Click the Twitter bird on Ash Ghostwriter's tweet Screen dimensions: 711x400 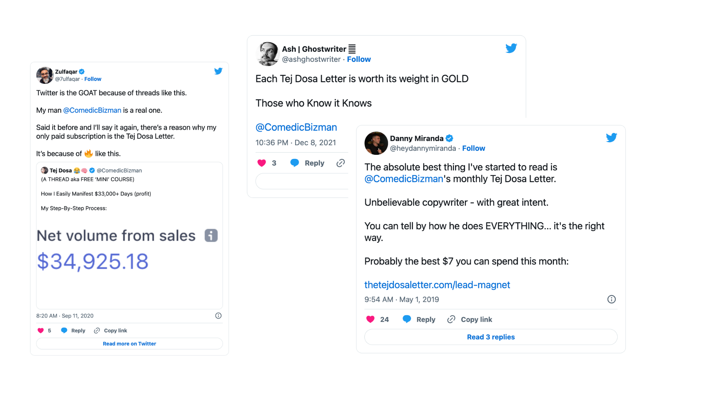pyautogui.click(x=511, y=48)
